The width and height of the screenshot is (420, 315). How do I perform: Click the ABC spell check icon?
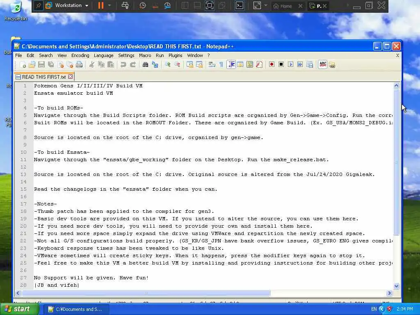pyautogui.click(x=323, y=64)
